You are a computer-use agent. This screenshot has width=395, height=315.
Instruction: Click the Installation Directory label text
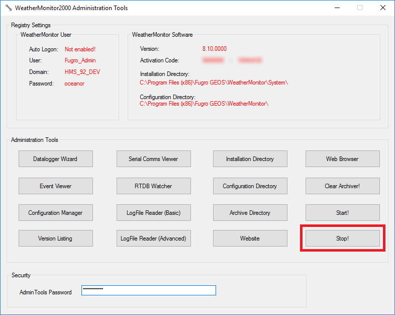click(x=165, y=74)
